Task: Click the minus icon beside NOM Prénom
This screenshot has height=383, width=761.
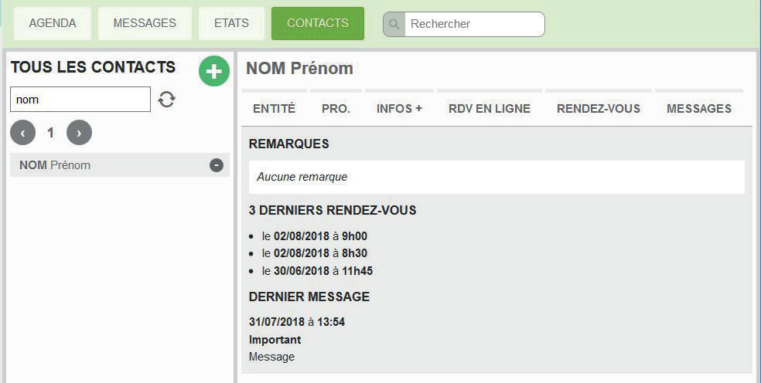Action: pos(217,165)
